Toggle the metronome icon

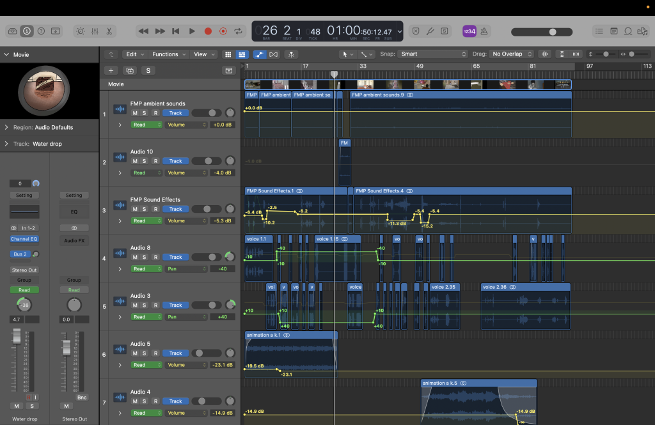(484, 31)
